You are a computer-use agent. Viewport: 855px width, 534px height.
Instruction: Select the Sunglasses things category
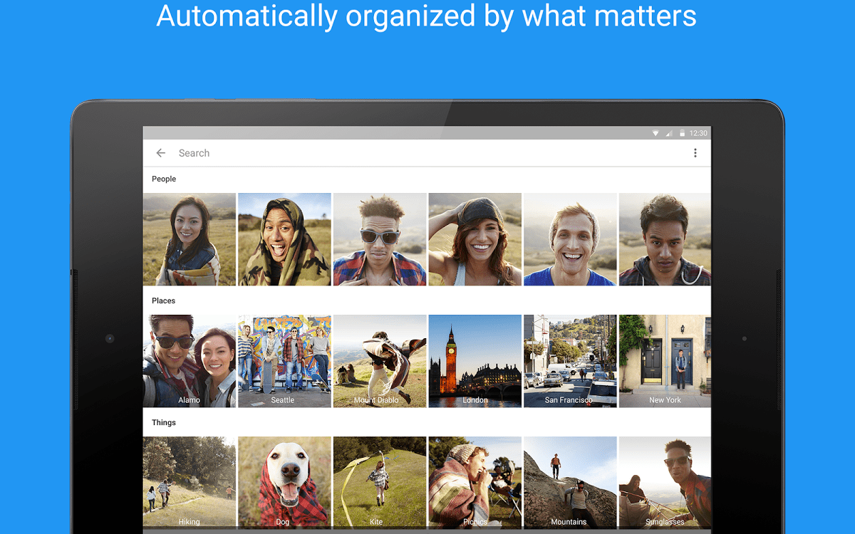(x=665, y=482)
